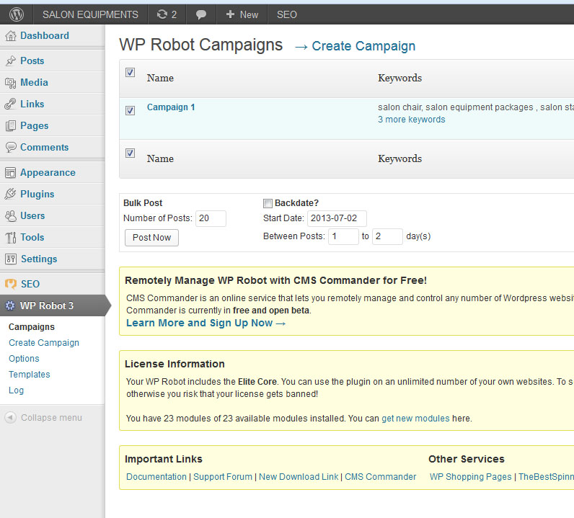Click the Posts pushpin icon
This screenshot has width=574, height=518.
click(11, 61)
